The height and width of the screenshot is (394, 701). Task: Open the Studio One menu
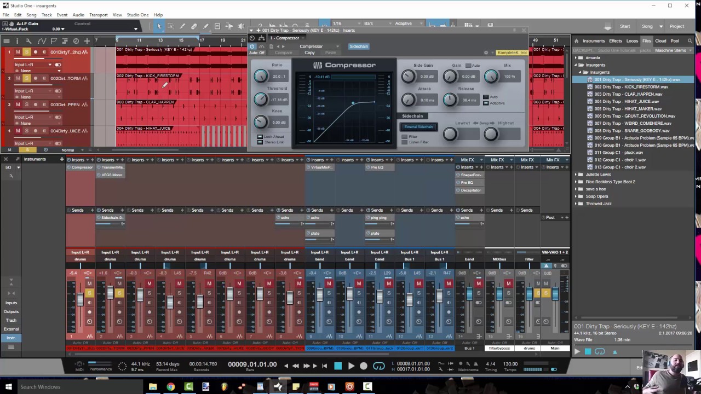pos(137,15)
